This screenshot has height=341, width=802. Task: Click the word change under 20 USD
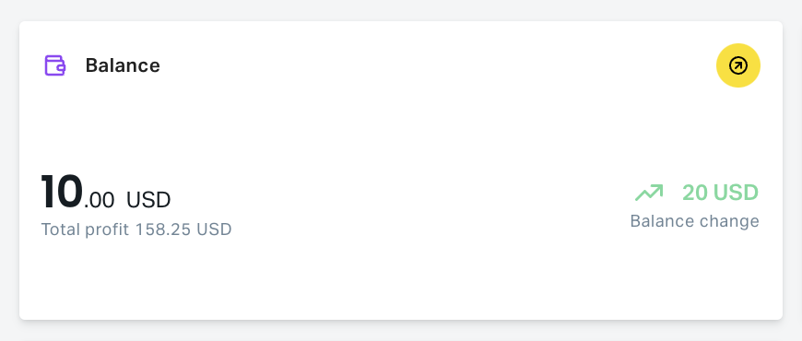tap(728, 221)
